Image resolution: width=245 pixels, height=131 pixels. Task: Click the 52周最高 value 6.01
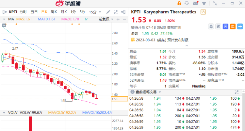tap(163, 74)
